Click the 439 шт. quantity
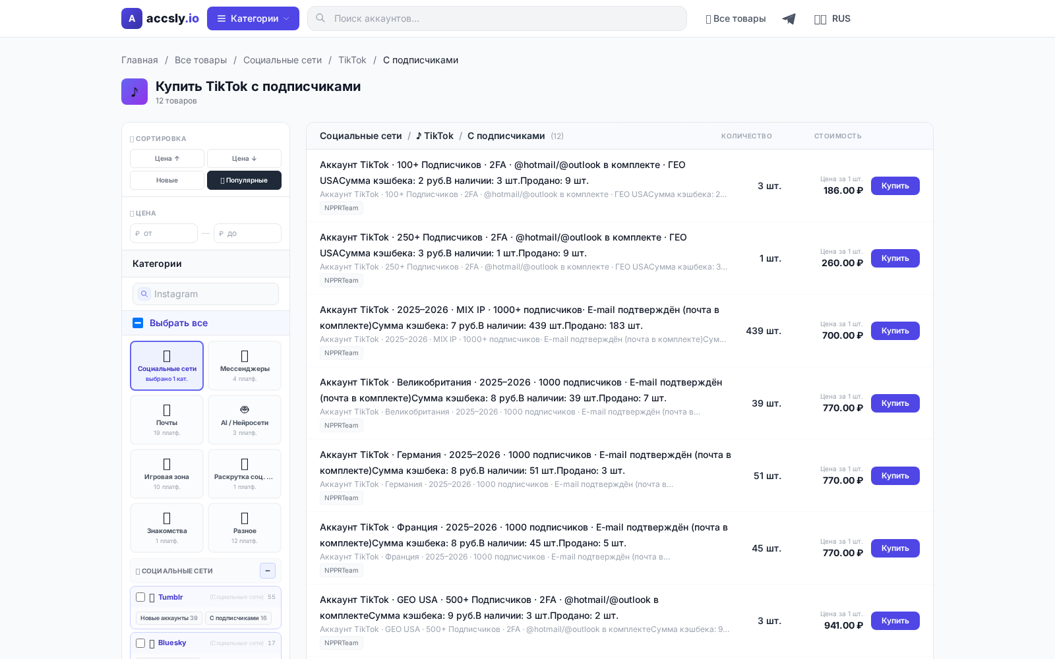 [764, 331]
